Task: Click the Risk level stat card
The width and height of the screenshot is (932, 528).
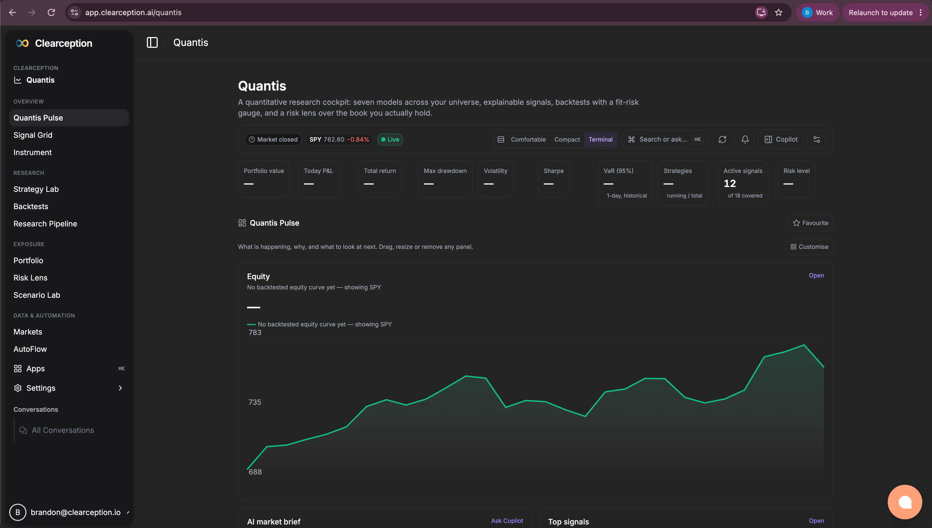Action: pos(796,179)
